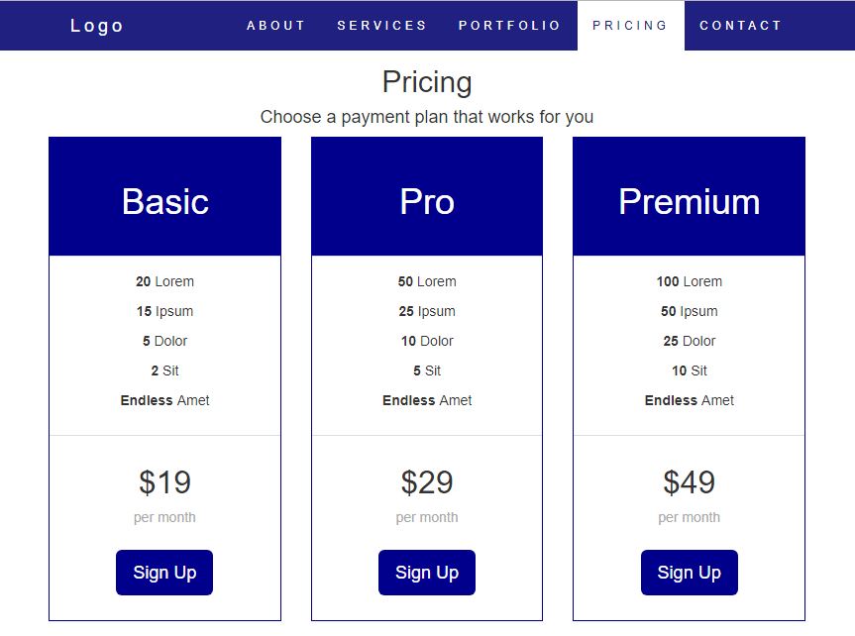The height and width of the screenshot is (636, 855).
Task: Select the $19 price in Basic
Action: pos(164,482)
